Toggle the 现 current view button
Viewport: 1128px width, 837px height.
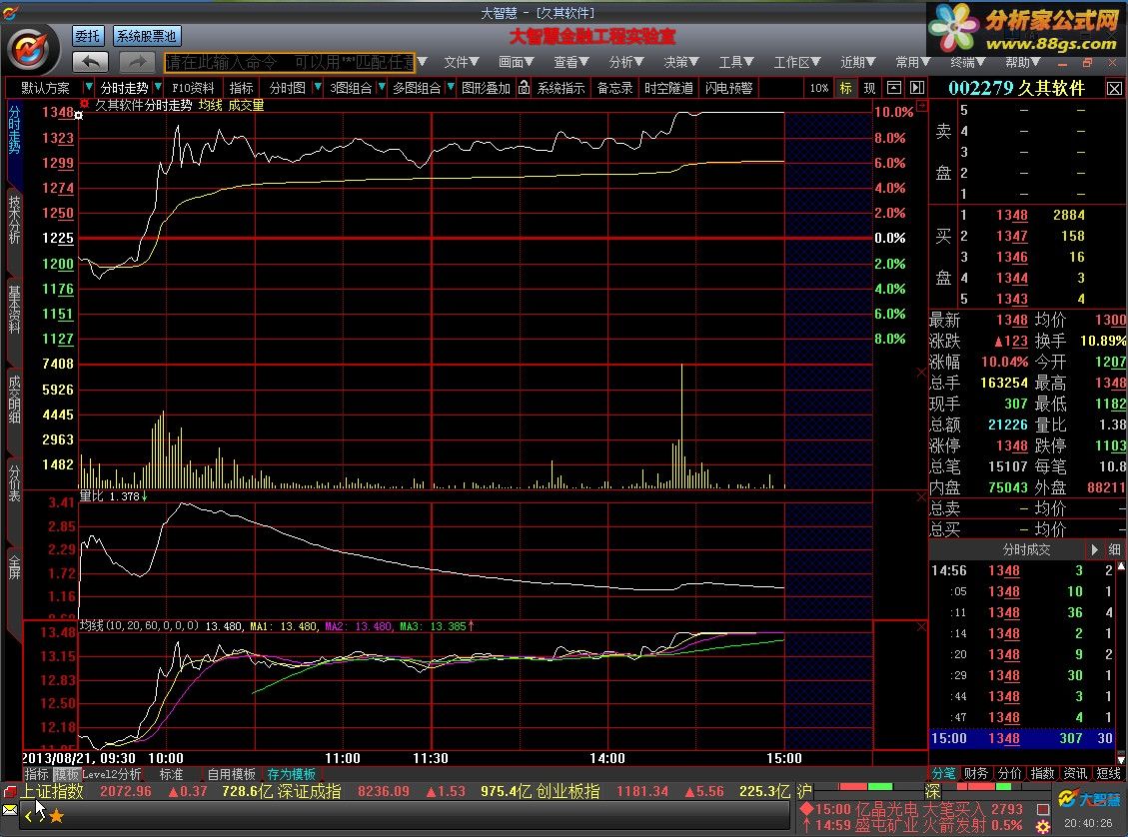point(870,88)
